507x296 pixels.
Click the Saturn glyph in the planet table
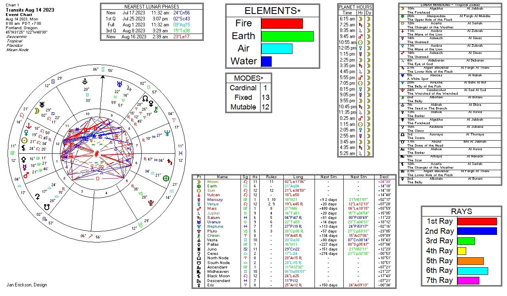pyautogui.click(x=198, y=218)
